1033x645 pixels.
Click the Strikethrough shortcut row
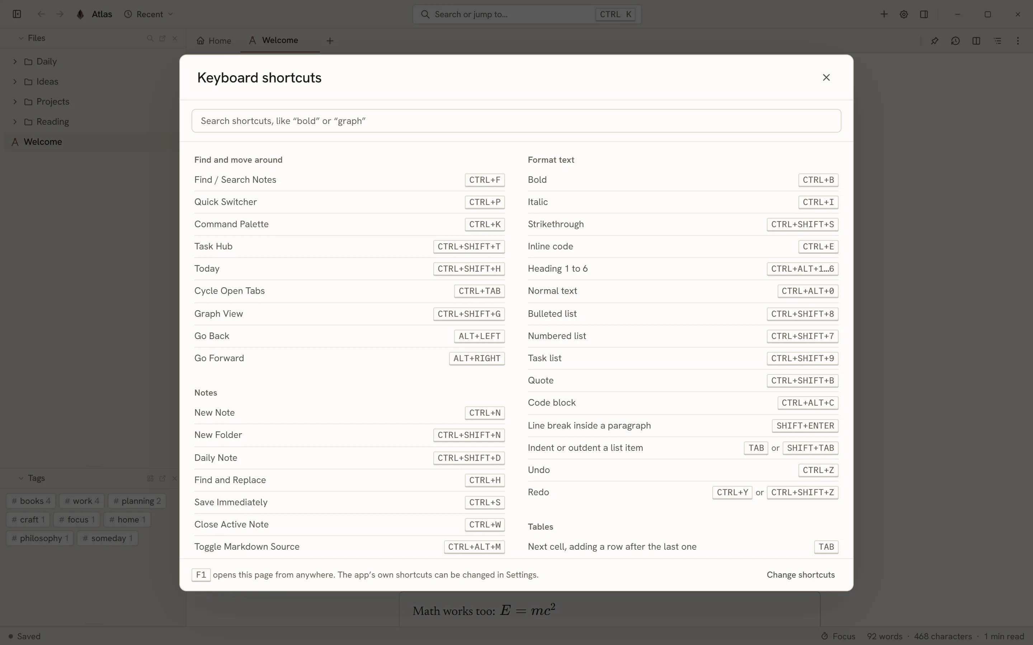pos(683,224)
